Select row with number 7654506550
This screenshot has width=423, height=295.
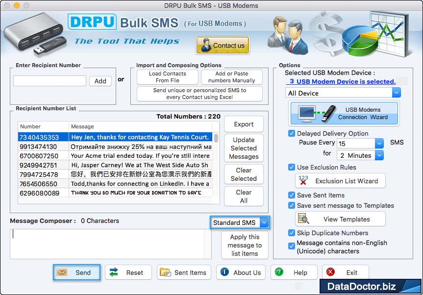(115, 184)
